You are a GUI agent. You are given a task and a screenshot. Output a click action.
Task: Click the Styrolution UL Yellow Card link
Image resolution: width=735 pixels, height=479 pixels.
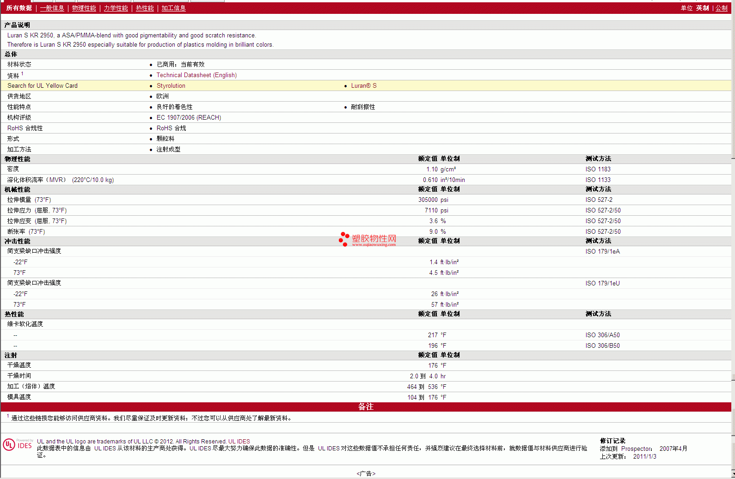(171, 85)
